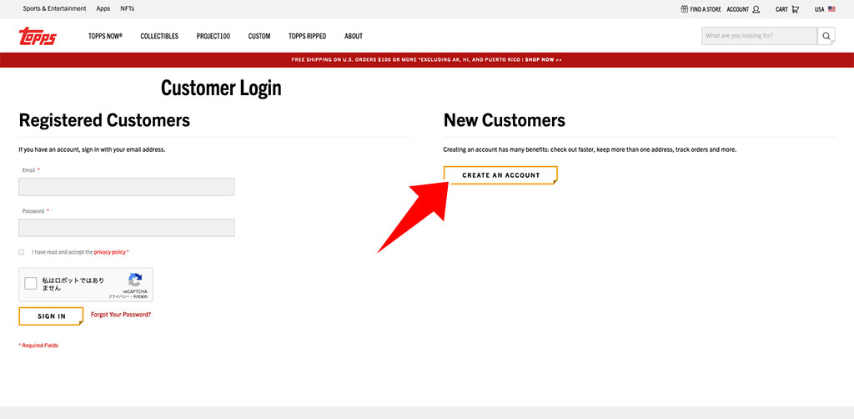854x419 pixels.
Task: Open the NFTs link
Action: pyautogui.click(x=127, y=8)
